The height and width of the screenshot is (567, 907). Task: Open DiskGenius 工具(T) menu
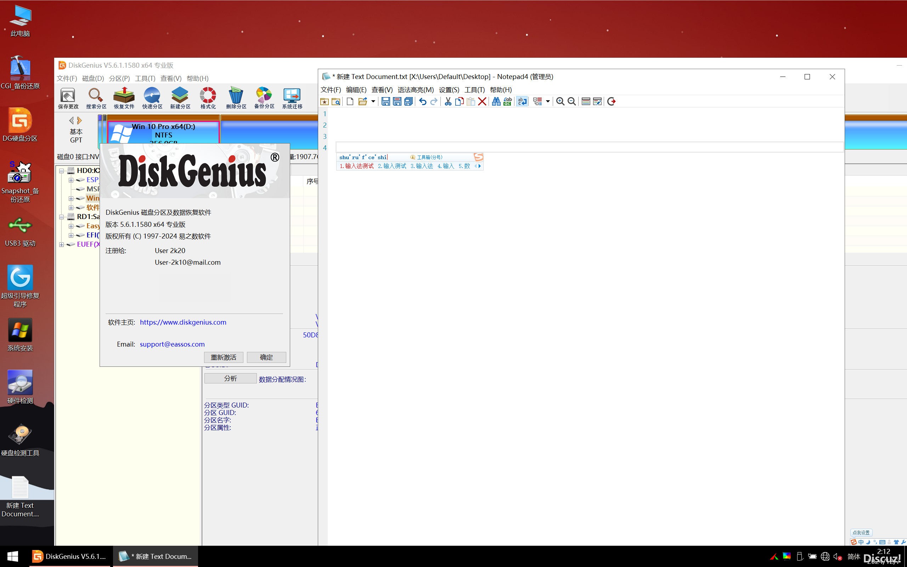pos(145,78)
